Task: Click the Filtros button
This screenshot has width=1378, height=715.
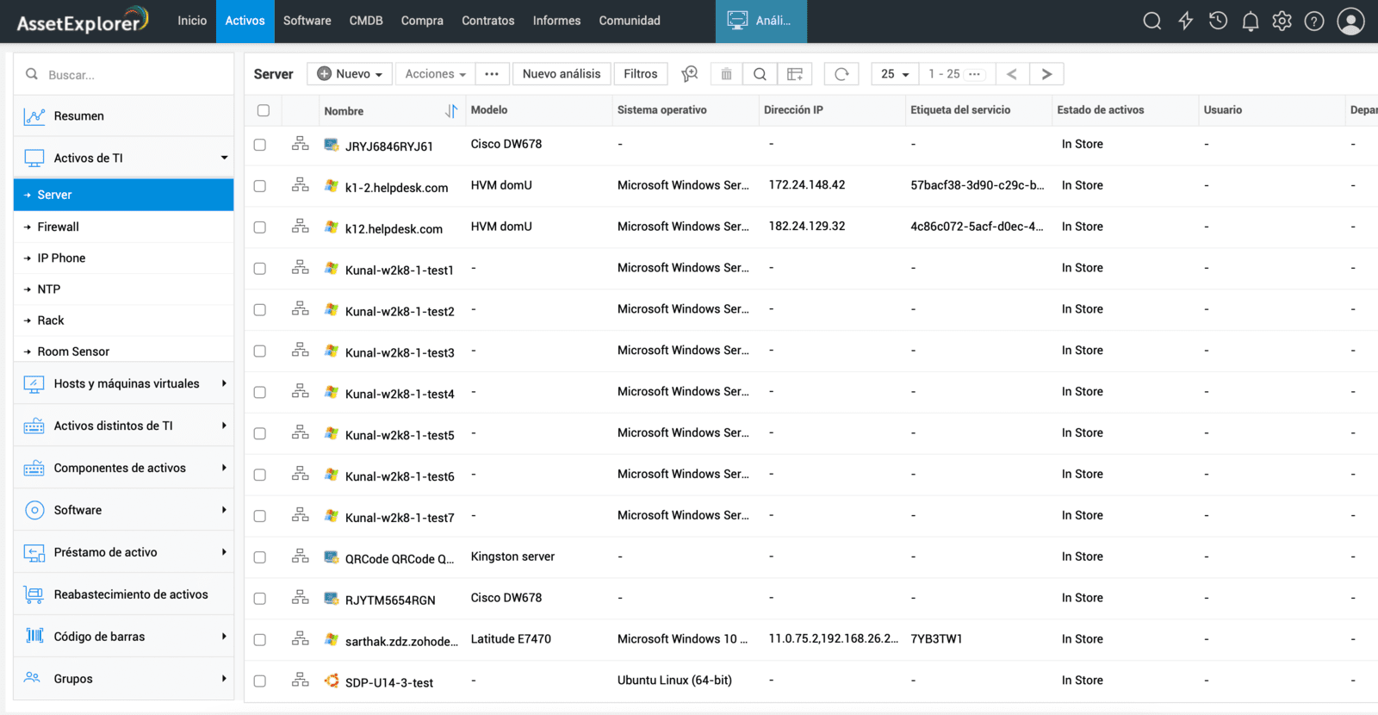Action: point(640,74)
